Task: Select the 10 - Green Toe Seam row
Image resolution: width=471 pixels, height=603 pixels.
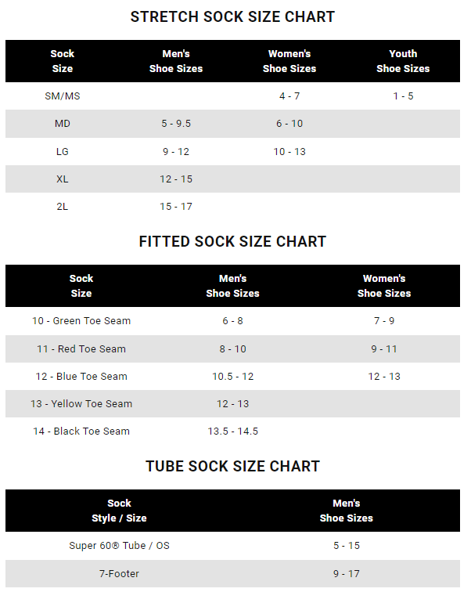Action: [81, 321]
